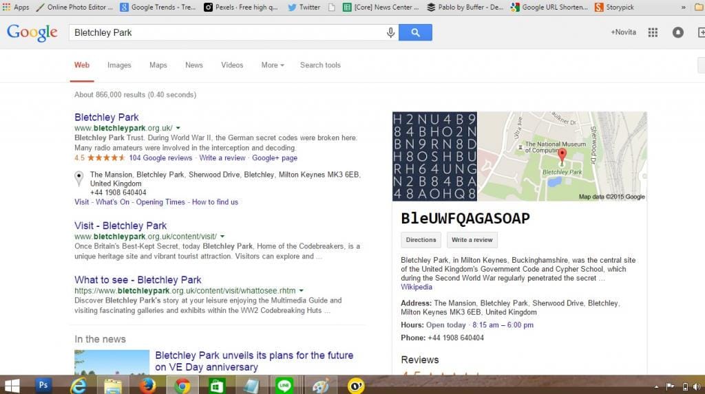Screen dimensions: 705x394
Task: Open the Google+ page link
Action: coord(275,157)
